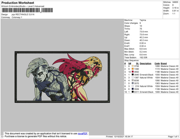180x139 pixels.
Task: Select the Page 1 of 1 footer
Action: 173,137
